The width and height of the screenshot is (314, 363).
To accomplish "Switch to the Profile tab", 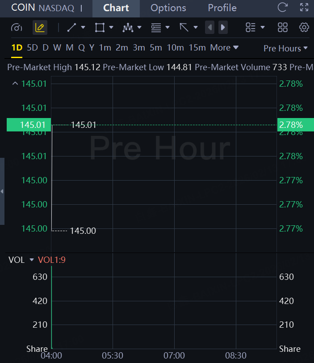I will point(222,8).
